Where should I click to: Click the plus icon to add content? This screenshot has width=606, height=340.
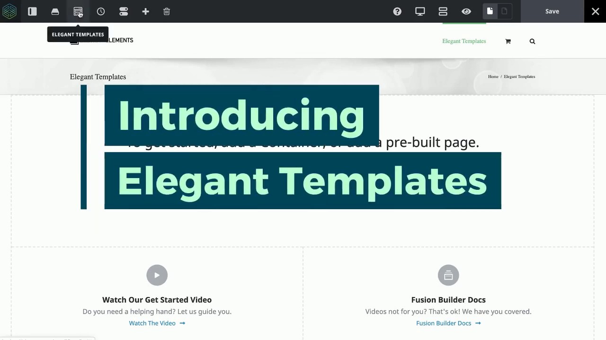coord(145,11)
